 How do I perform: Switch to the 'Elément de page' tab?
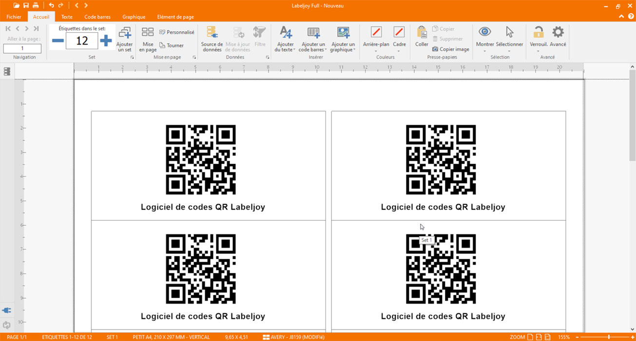[175, 17]
